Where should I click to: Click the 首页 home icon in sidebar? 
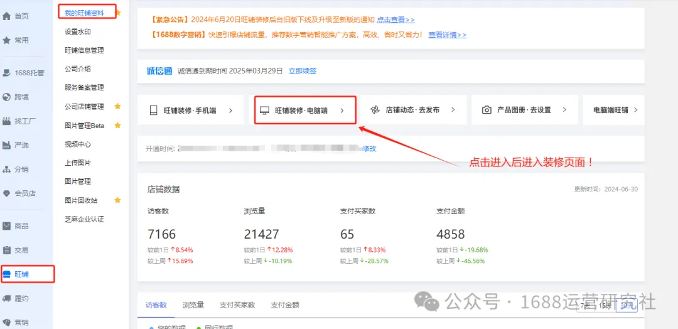[x=6, y=16]
